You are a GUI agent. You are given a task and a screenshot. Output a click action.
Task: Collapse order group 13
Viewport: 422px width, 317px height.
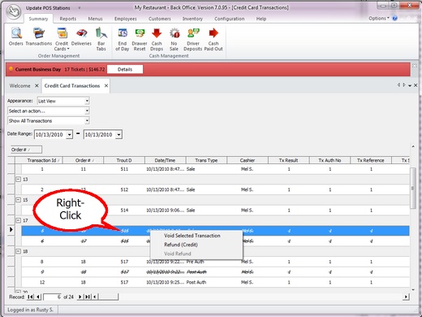click(18, 179)
